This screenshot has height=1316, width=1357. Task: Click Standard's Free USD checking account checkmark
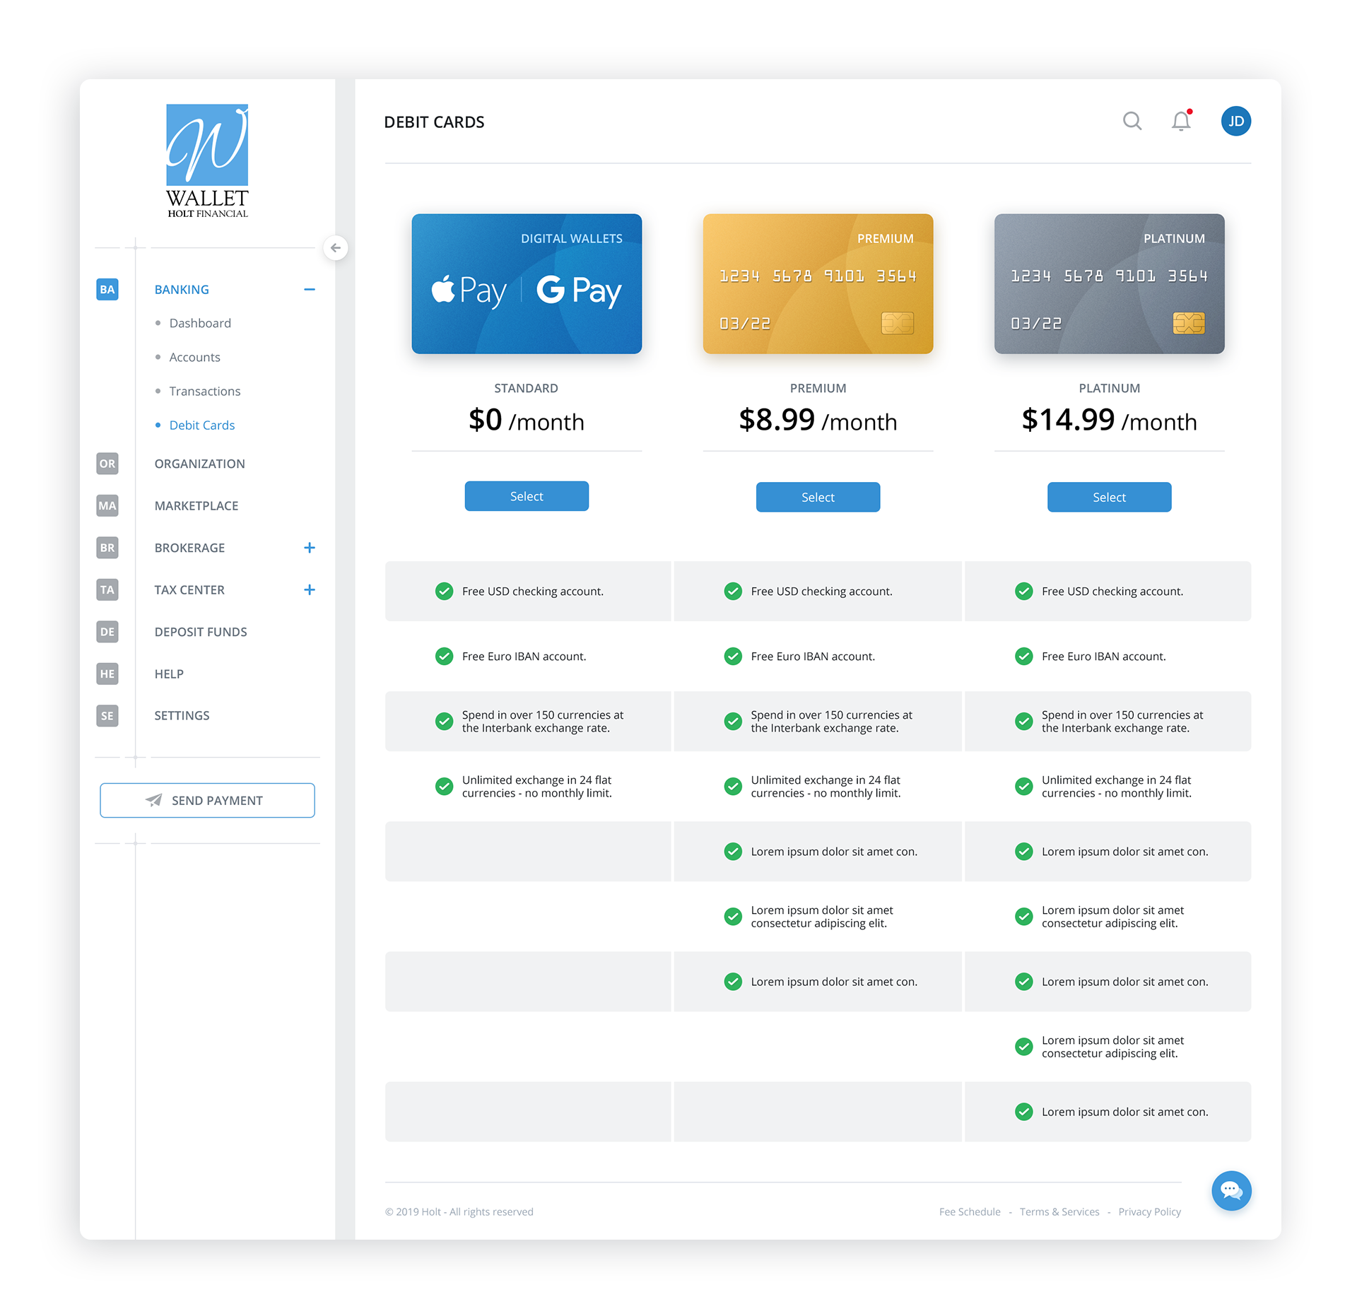tap(444, 592)
